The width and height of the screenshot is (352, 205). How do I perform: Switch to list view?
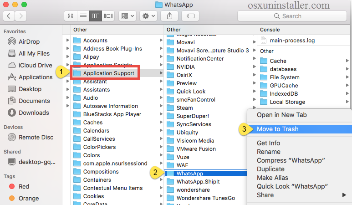coord(83,16)
